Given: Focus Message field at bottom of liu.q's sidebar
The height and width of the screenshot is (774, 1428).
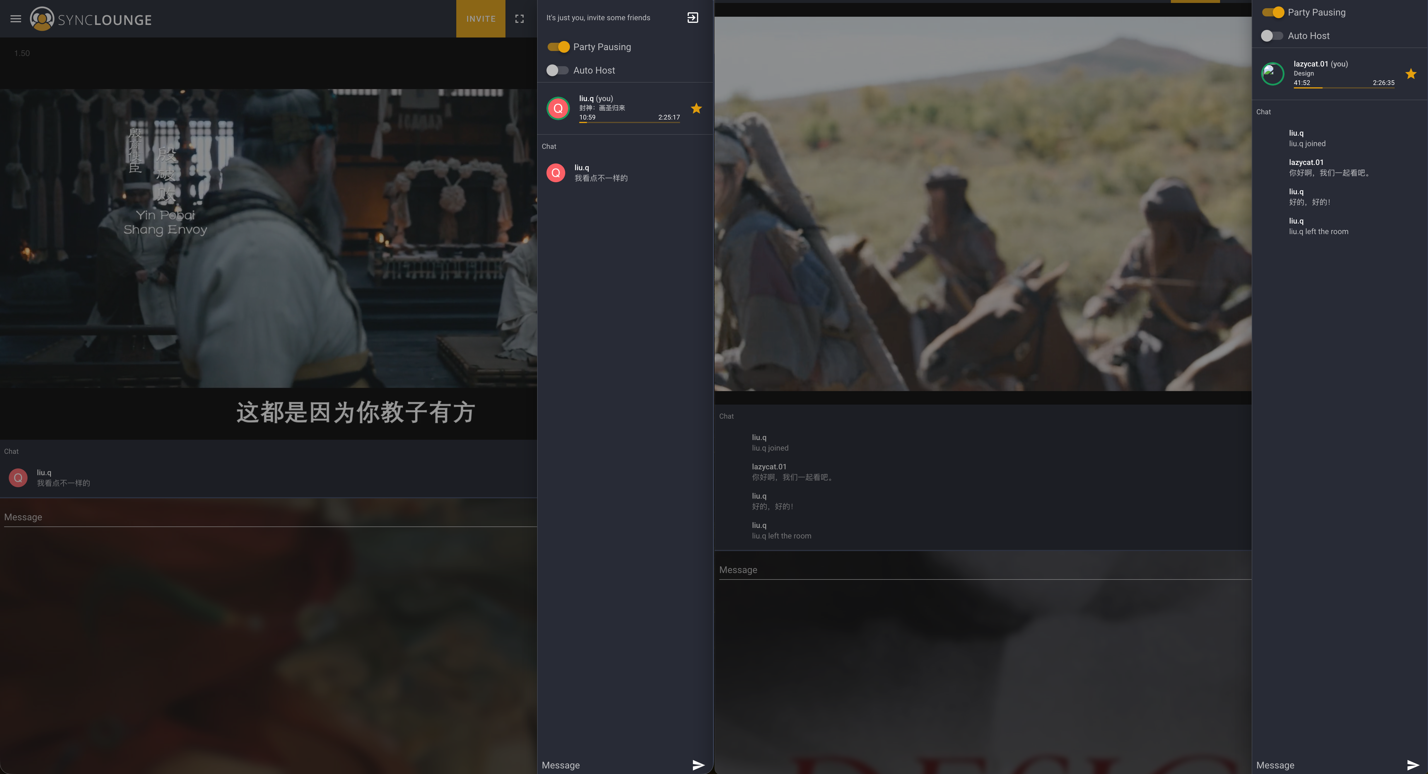Looking at the screenshot, I should (614, 765).
